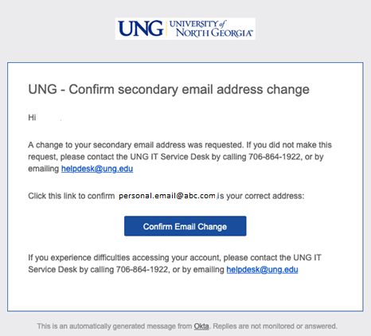Click the personal.email@abc.com address text
The image size is (371, 336).
click(167, 196)
